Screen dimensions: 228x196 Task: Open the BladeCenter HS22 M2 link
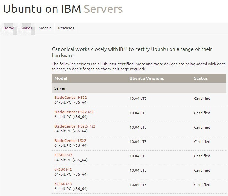pos(74,112)
